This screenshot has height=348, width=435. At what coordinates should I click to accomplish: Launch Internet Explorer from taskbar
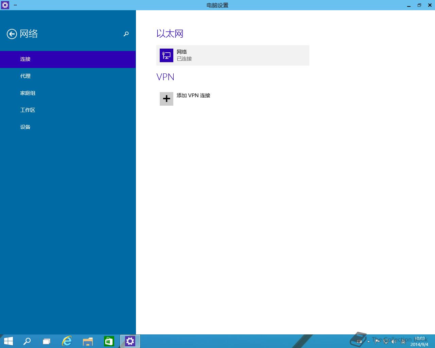click(67, 341)
